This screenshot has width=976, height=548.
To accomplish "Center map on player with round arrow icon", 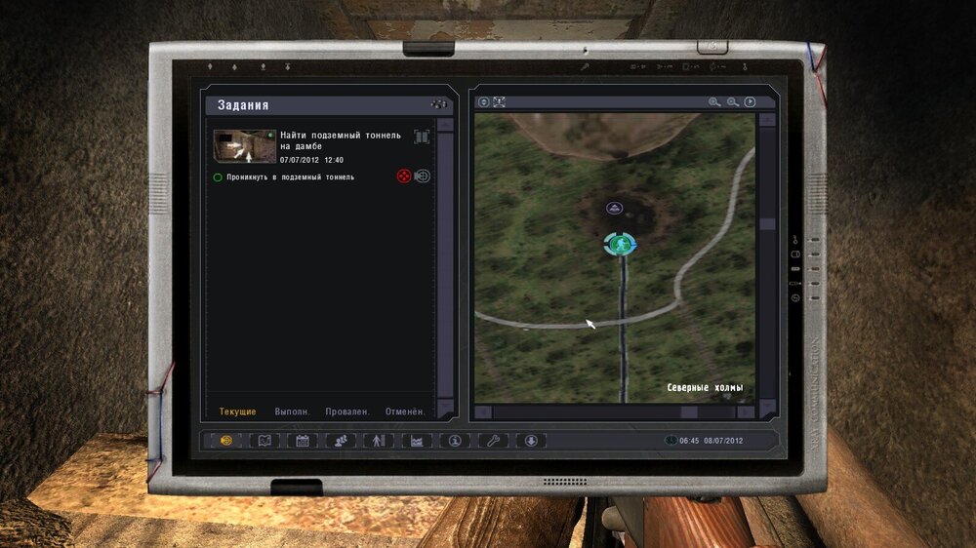I will click(750, 102).
